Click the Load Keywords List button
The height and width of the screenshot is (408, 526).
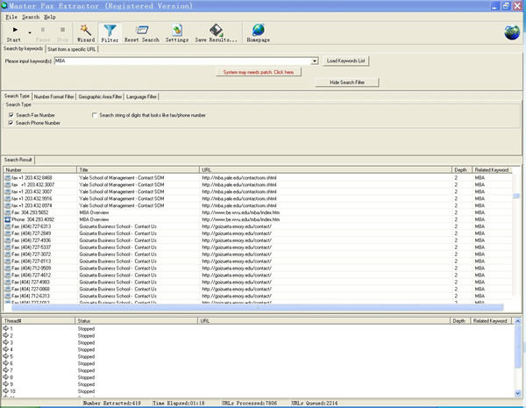pyautogui.click(x=345, y=61)
